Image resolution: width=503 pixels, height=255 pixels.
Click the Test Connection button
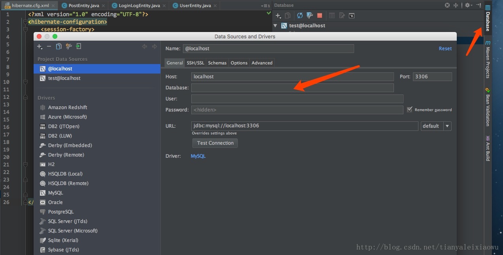click(215, 143)
